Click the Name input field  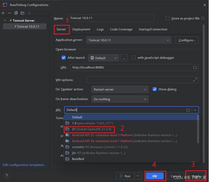click(111, 18)
